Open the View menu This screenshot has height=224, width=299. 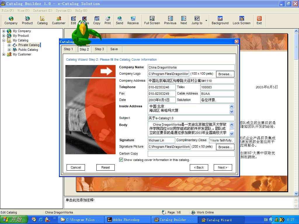(23, 10)
